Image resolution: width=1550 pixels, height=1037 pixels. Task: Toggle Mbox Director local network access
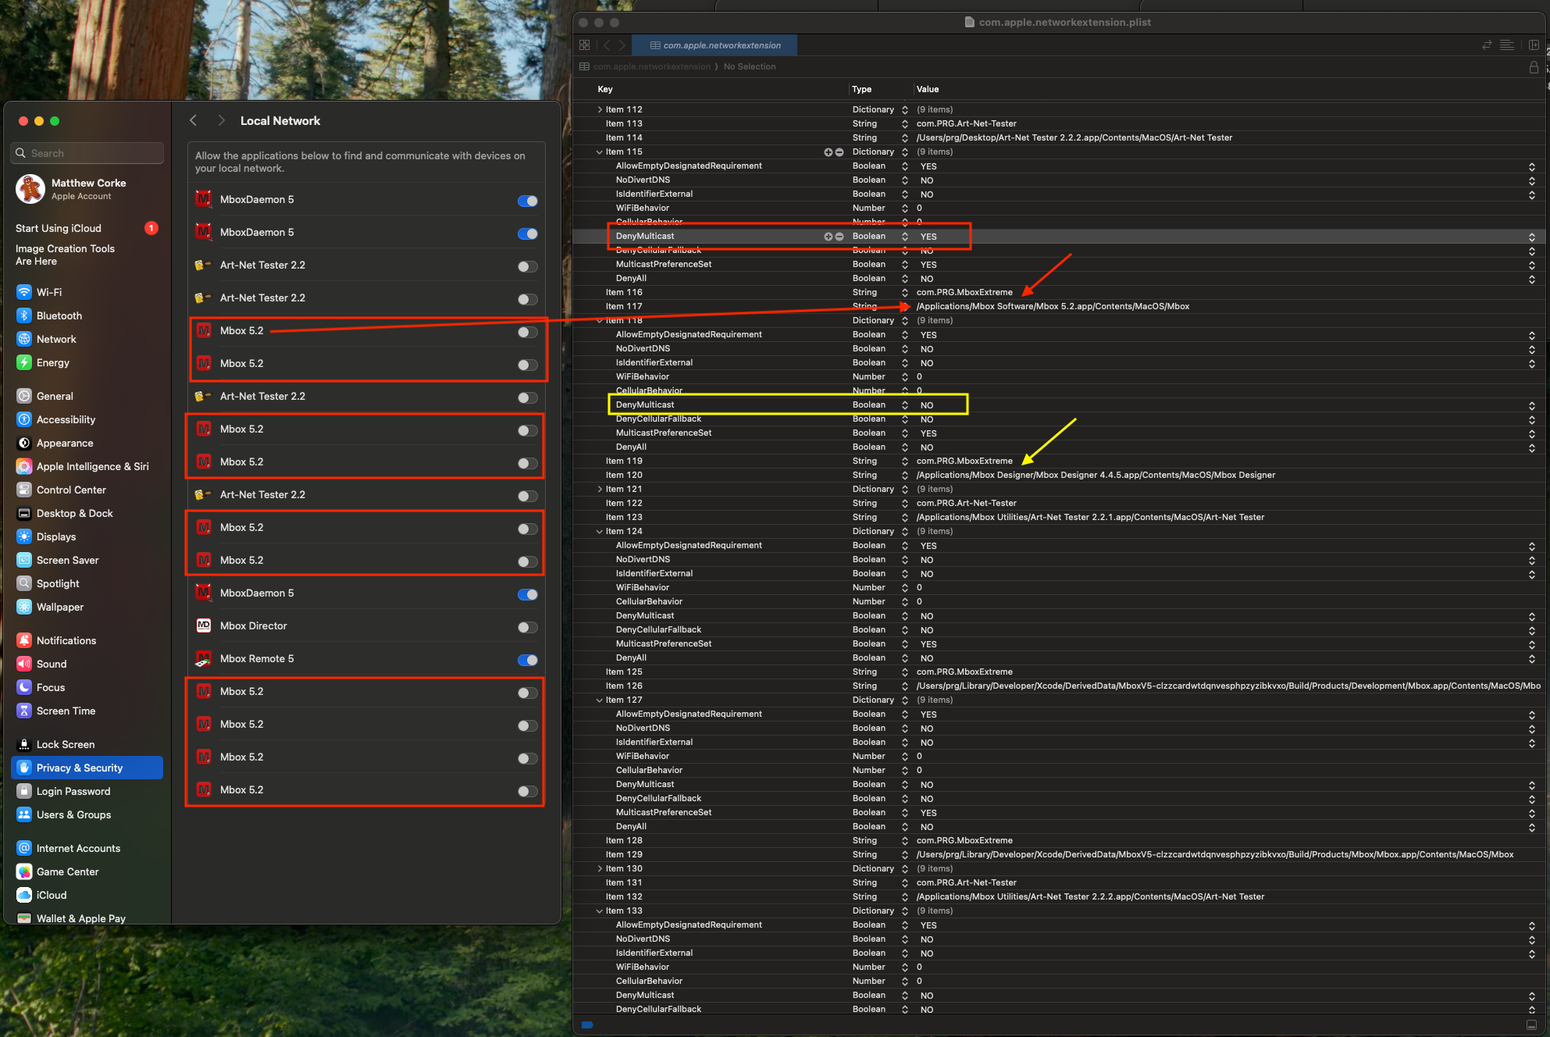tap(528, 627)
